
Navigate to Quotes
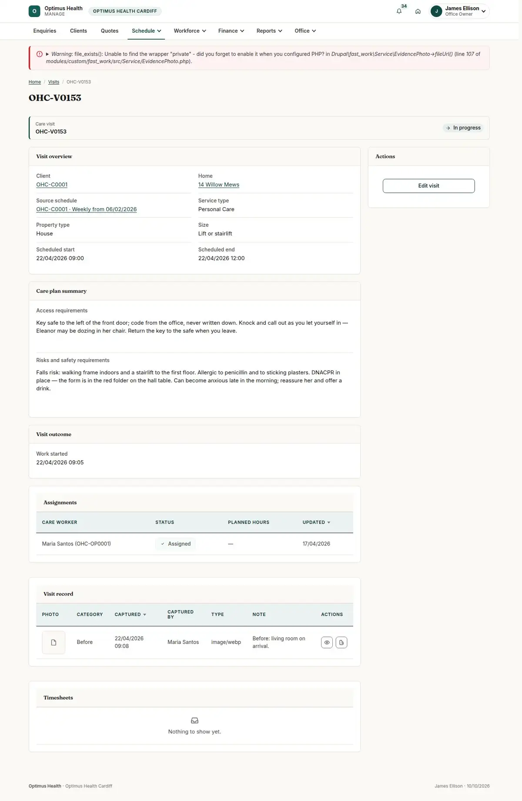(x=110, y=31)
